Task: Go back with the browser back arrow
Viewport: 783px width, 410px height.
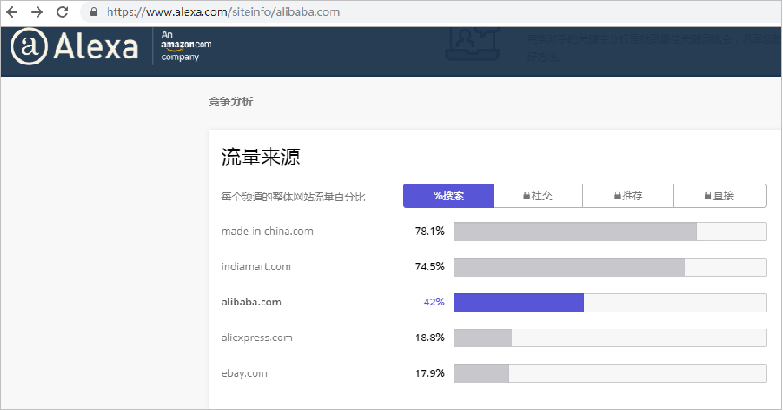Action: coord(12,12)
